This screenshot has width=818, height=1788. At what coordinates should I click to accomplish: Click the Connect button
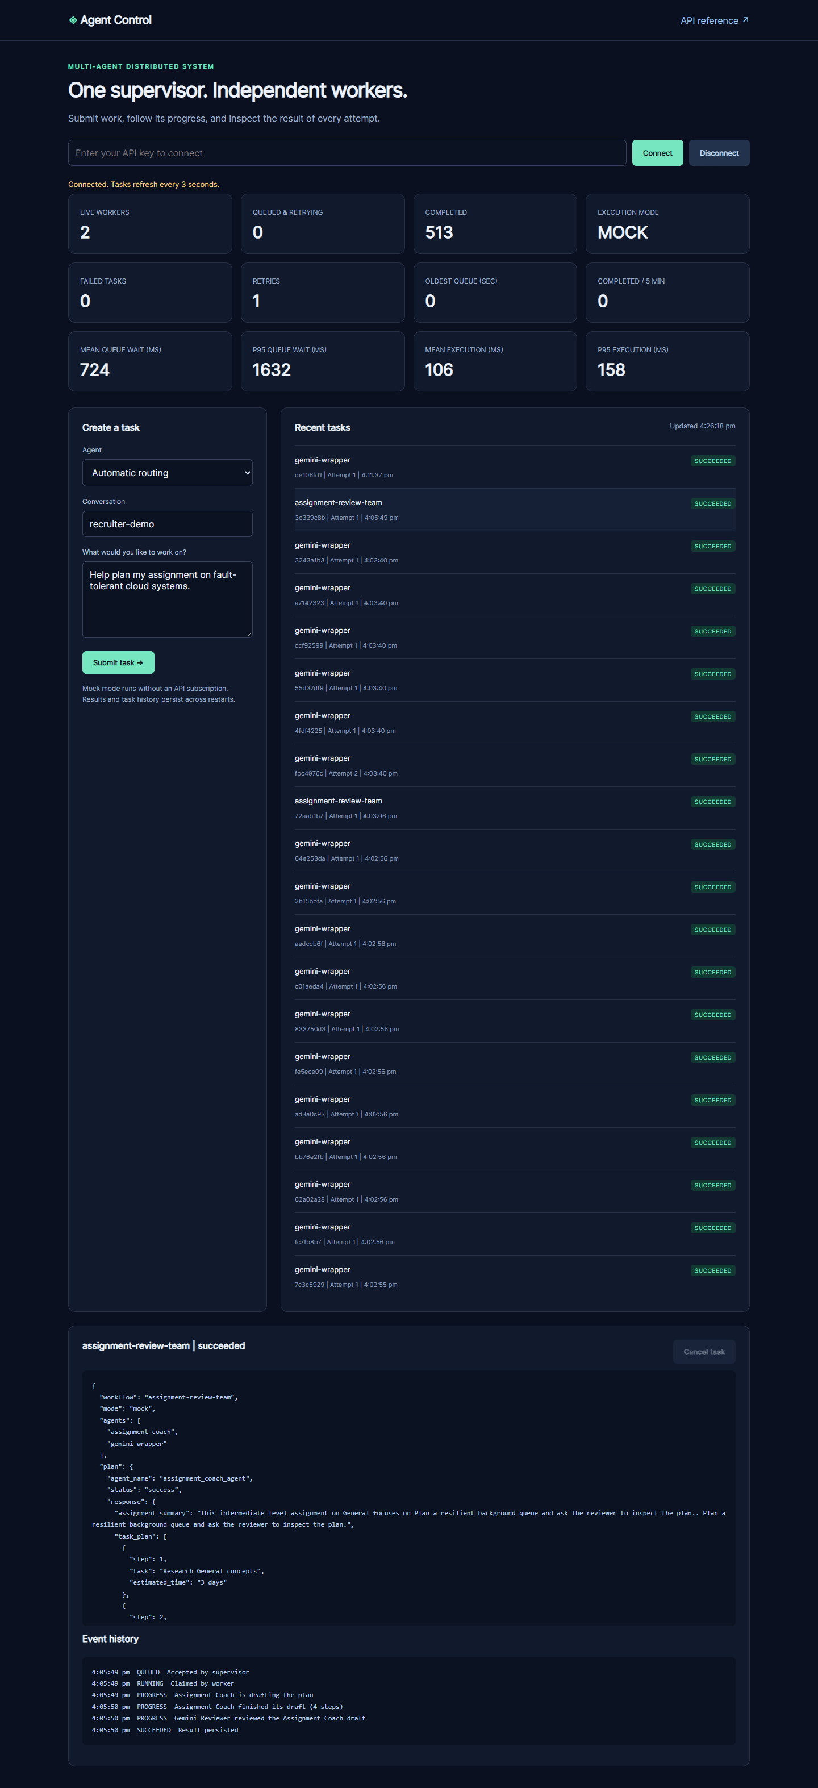[x=657, y=153]
